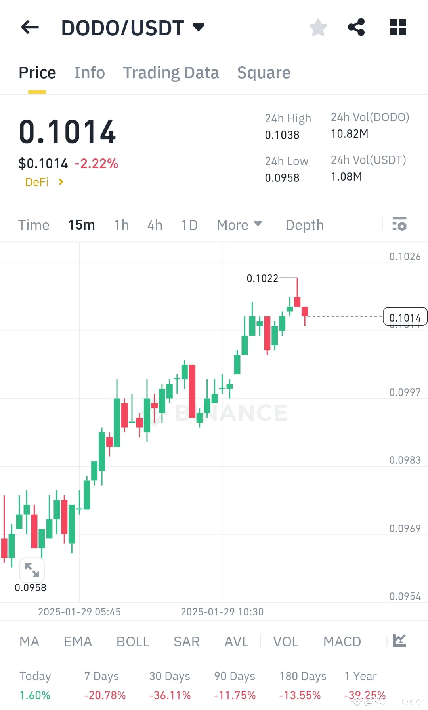Open the Square tab

pyautogui.click(x=264, y=72)
